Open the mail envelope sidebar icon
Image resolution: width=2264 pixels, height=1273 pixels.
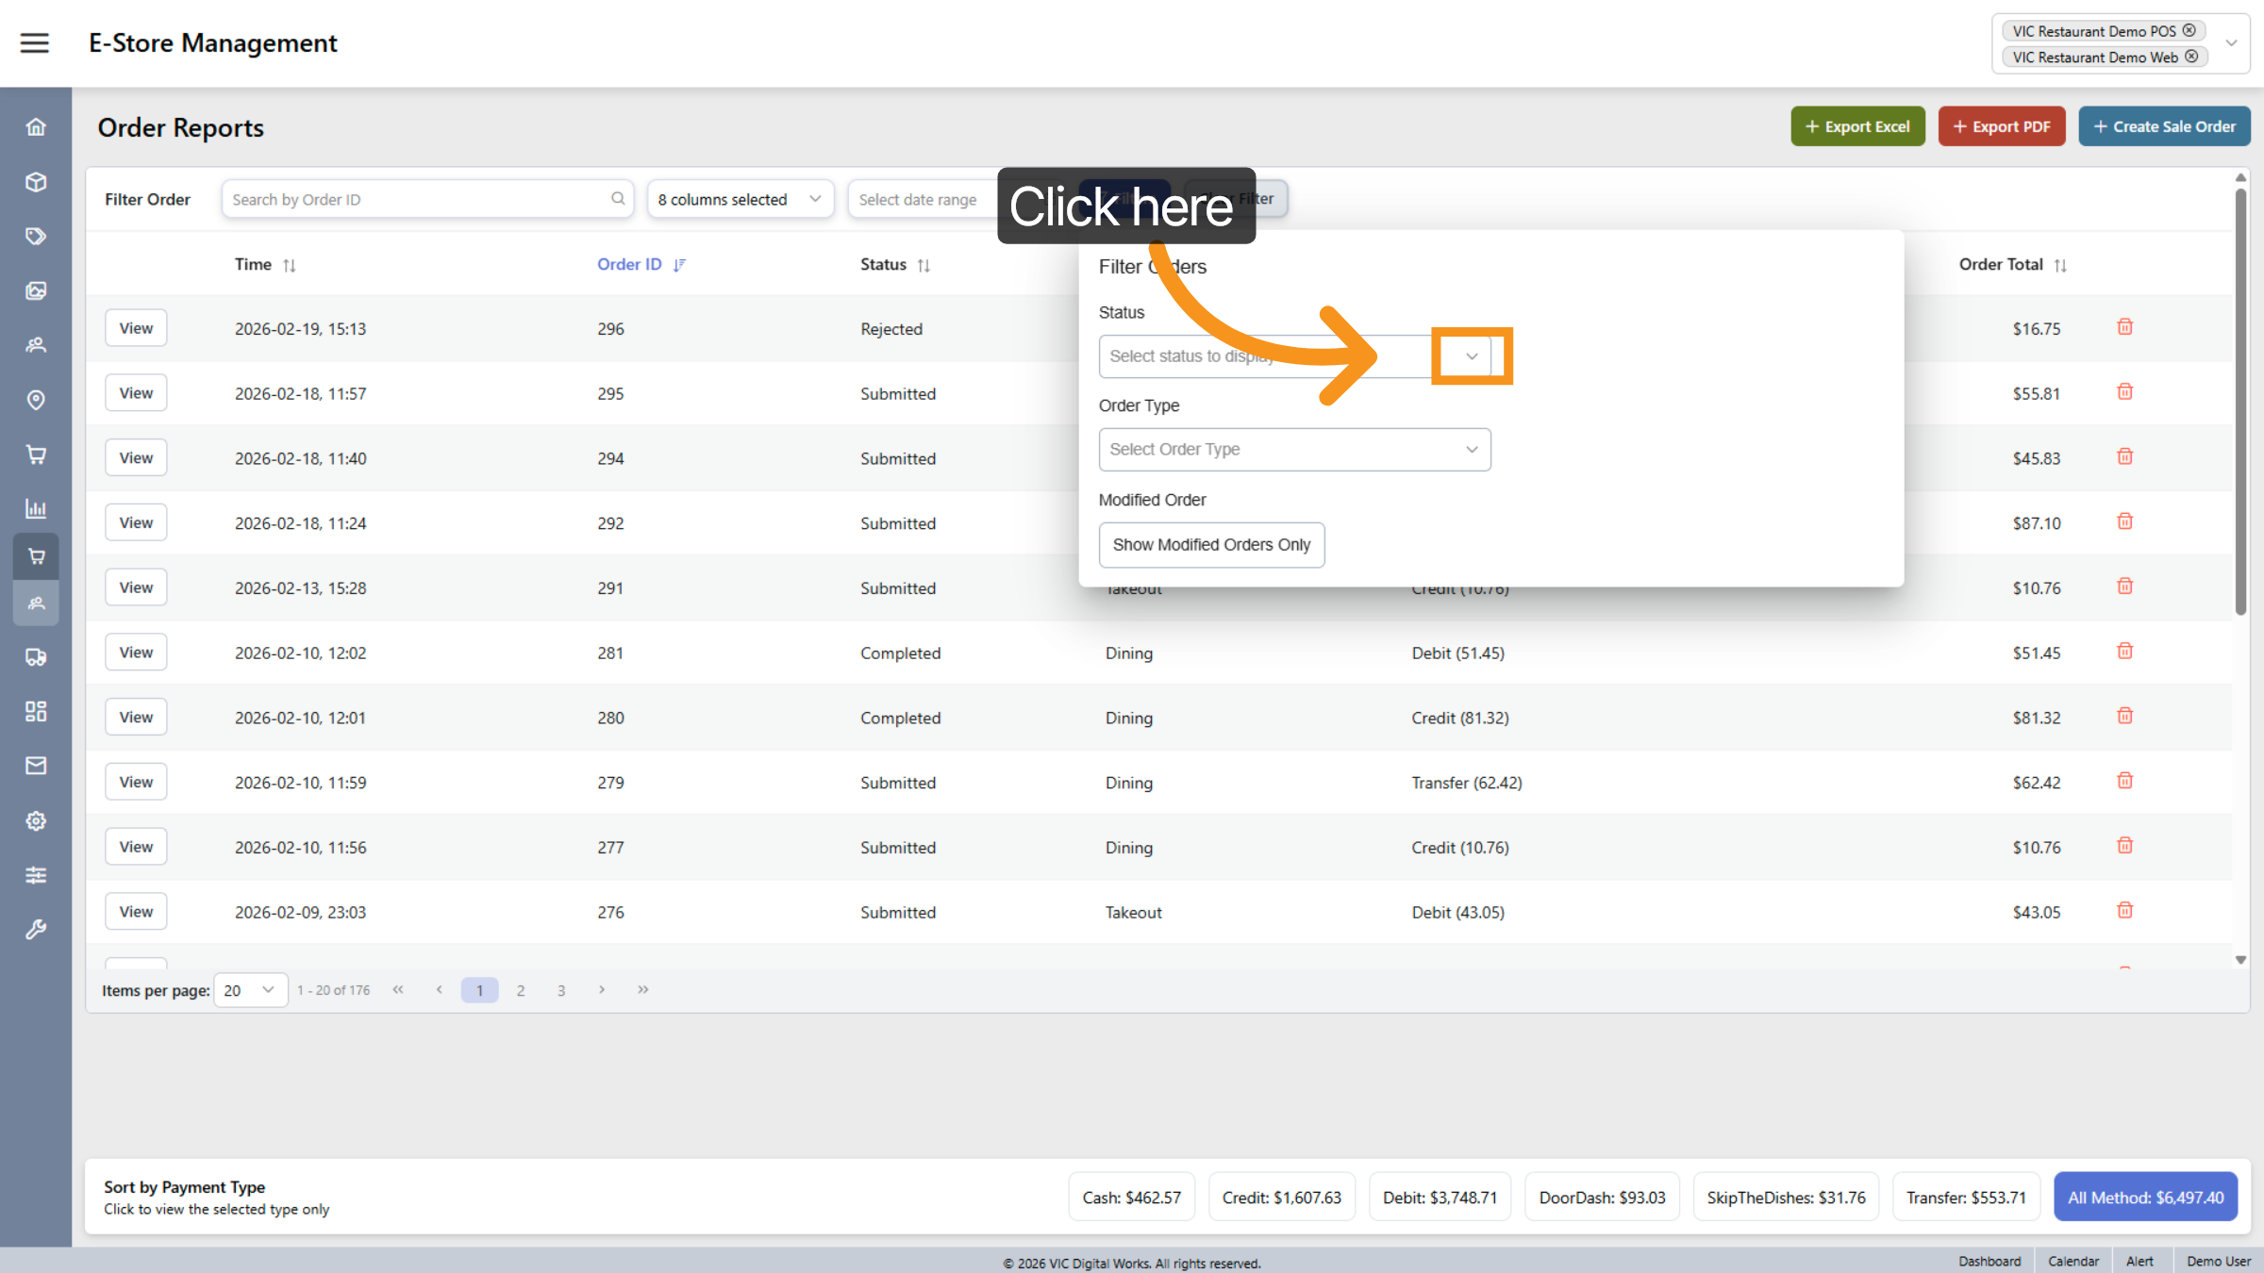pos(36,766)
